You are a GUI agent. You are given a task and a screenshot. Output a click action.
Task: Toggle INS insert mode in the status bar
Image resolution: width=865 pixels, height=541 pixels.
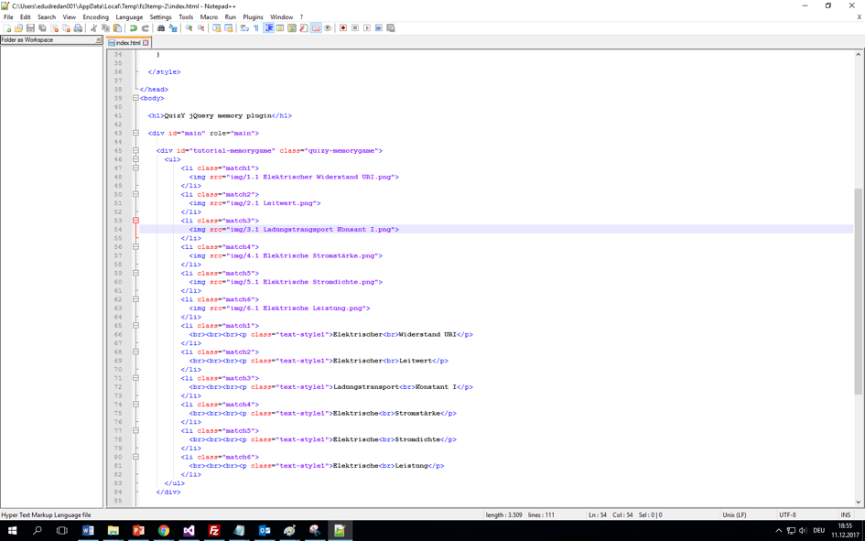pyautogui.click(x=845, y=515)
